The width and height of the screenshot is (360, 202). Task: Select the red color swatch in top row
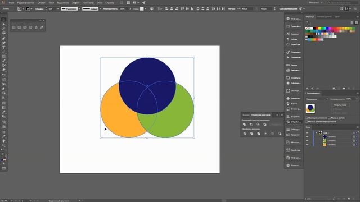tap(317, 29)
